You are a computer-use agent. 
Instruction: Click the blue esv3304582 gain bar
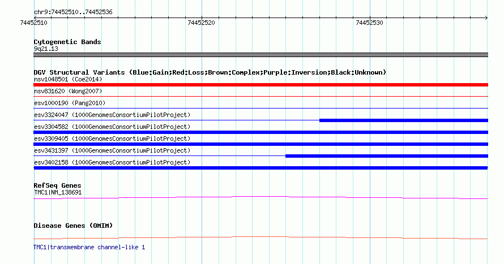click(x=260, y=132)
